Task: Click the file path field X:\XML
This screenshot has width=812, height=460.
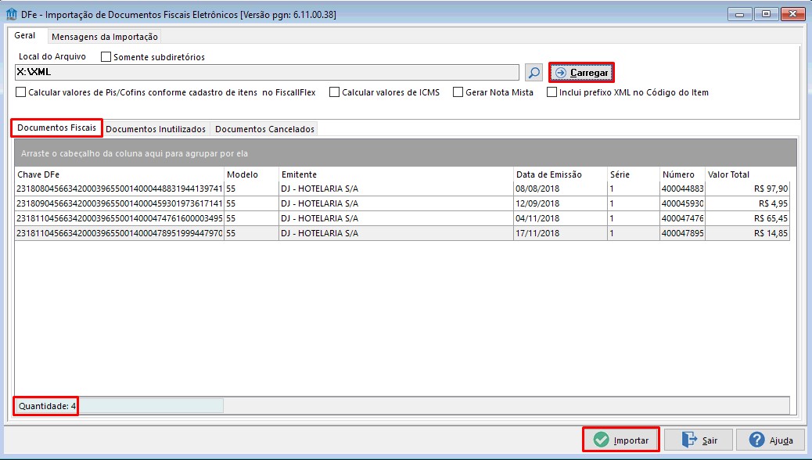Action: (x=268, y=72)
